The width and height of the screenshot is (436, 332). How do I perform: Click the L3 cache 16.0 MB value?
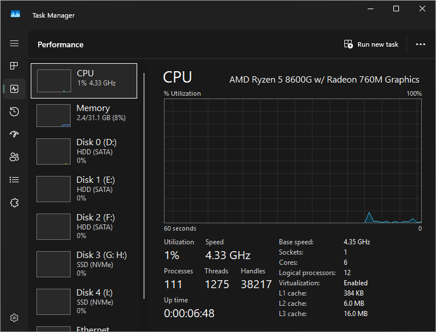click(356, 314)
